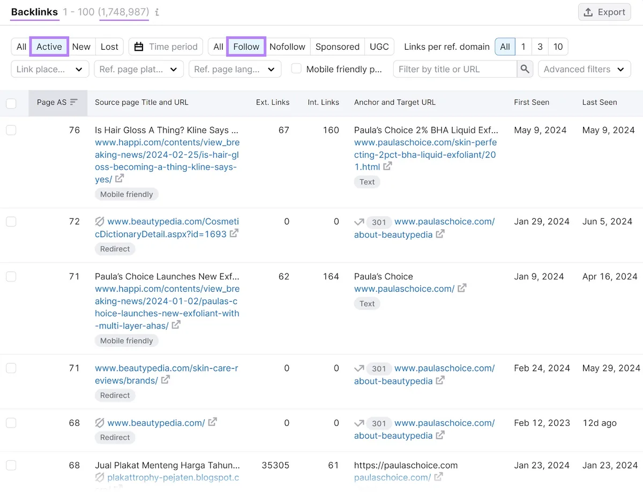Click the First Seen column header

[532, 102]
